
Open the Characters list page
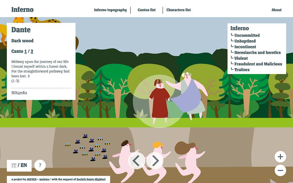click(x=179, y=10)
